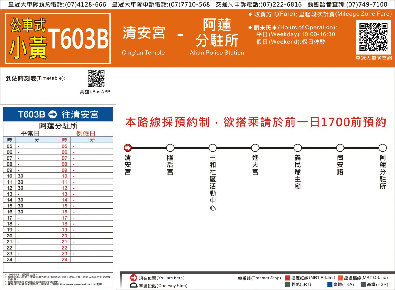Click the LRT green legend swatch

pyautogui.click(x=288, y=284)
